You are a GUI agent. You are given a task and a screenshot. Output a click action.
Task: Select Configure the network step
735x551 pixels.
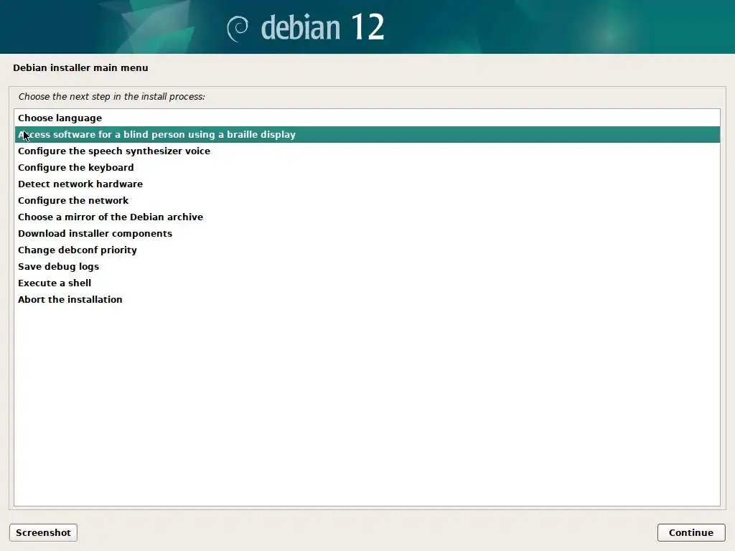click(x=367, y=201)
